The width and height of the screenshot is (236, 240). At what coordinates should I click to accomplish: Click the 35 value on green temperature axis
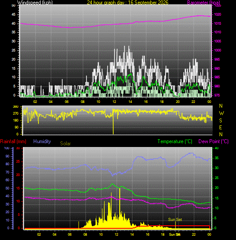coord(217,158)
